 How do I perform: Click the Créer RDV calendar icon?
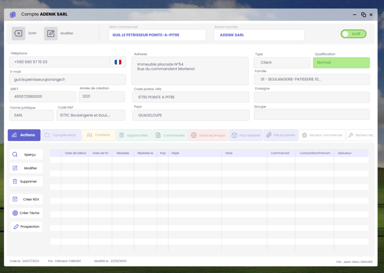pyautogui.click(x=15, y=199)
